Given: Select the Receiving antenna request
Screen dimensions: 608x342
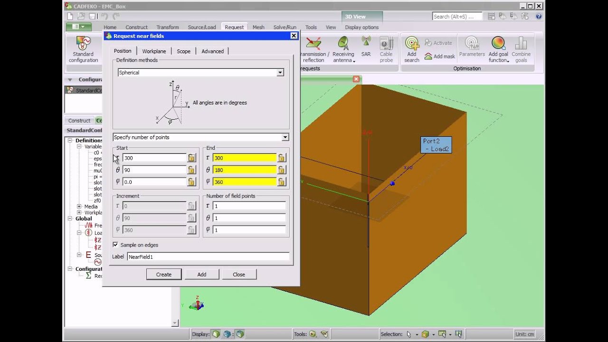Looking at the screenshot, I should click(x=343, y=49).
